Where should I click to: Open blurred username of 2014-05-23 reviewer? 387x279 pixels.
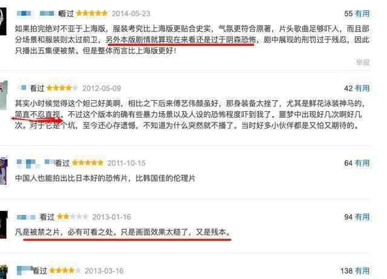35,13
